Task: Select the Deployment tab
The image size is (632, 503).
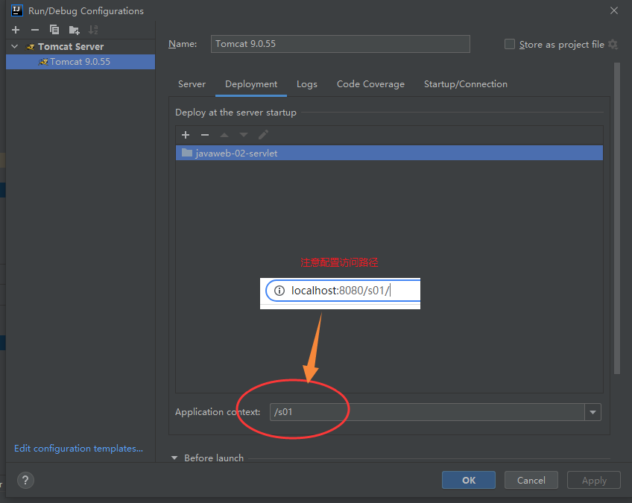Action: coord(251,83)
